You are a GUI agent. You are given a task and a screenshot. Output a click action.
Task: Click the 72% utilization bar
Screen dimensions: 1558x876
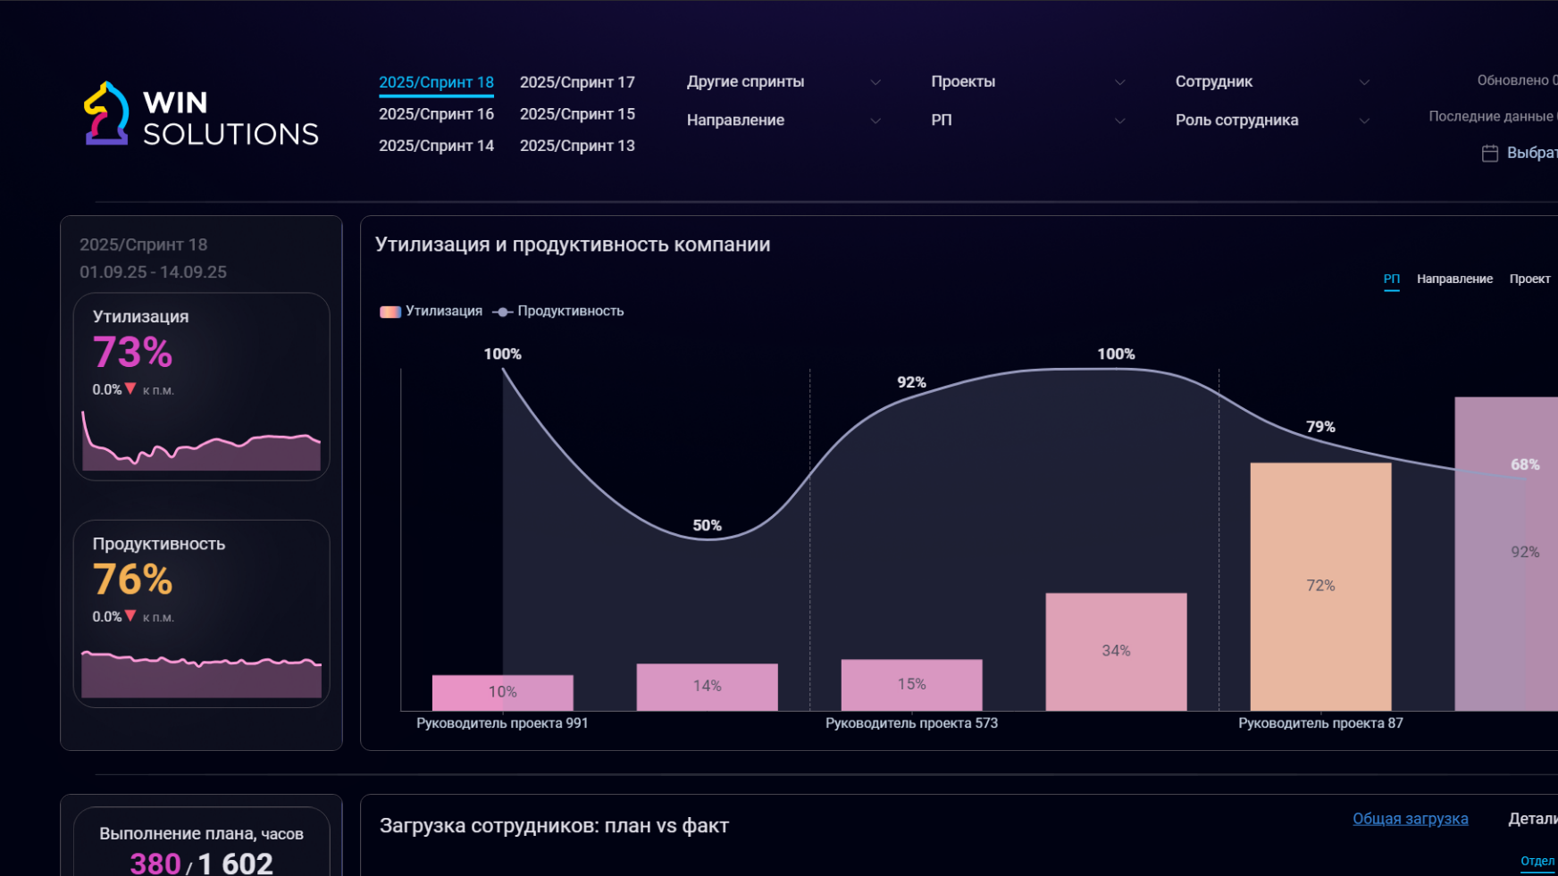click(x=1320, y=587)
